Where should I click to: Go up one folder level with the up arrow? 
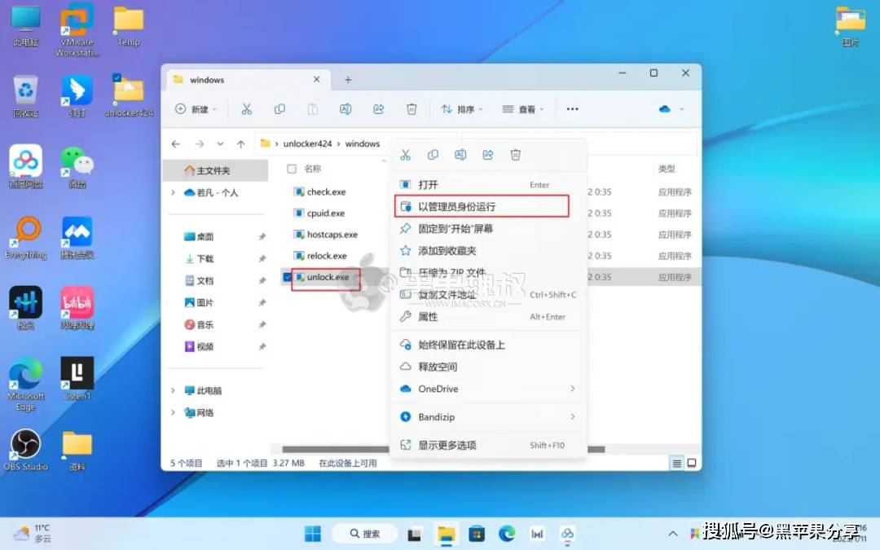240,144
